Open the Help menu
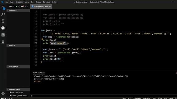The image size is (177, 99). point(54,2)
